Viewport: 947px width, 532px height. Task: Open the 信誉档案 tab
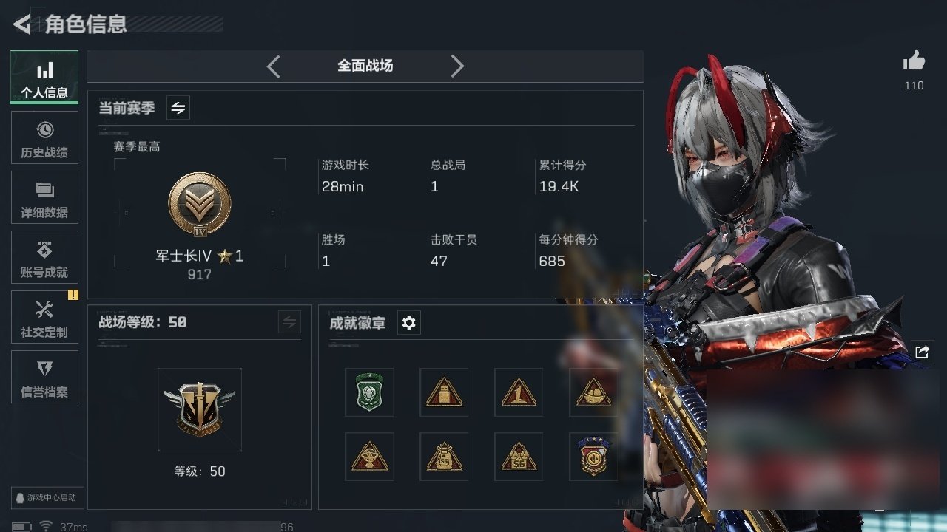point(44,378)
